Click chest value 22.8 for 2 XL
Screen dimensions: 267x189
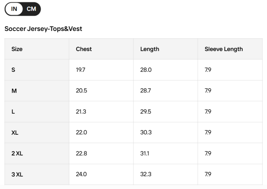(x=81, y=153)
